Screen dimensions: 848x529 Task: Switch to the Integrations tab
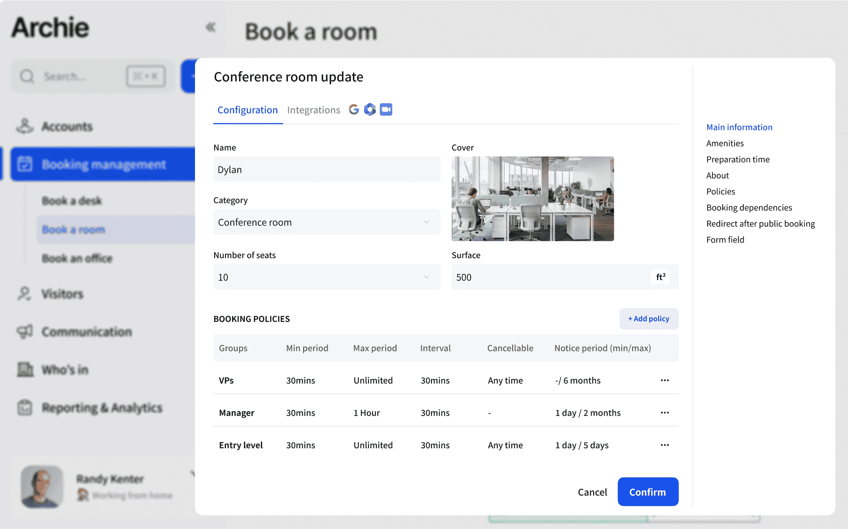(x=313, y=109)
